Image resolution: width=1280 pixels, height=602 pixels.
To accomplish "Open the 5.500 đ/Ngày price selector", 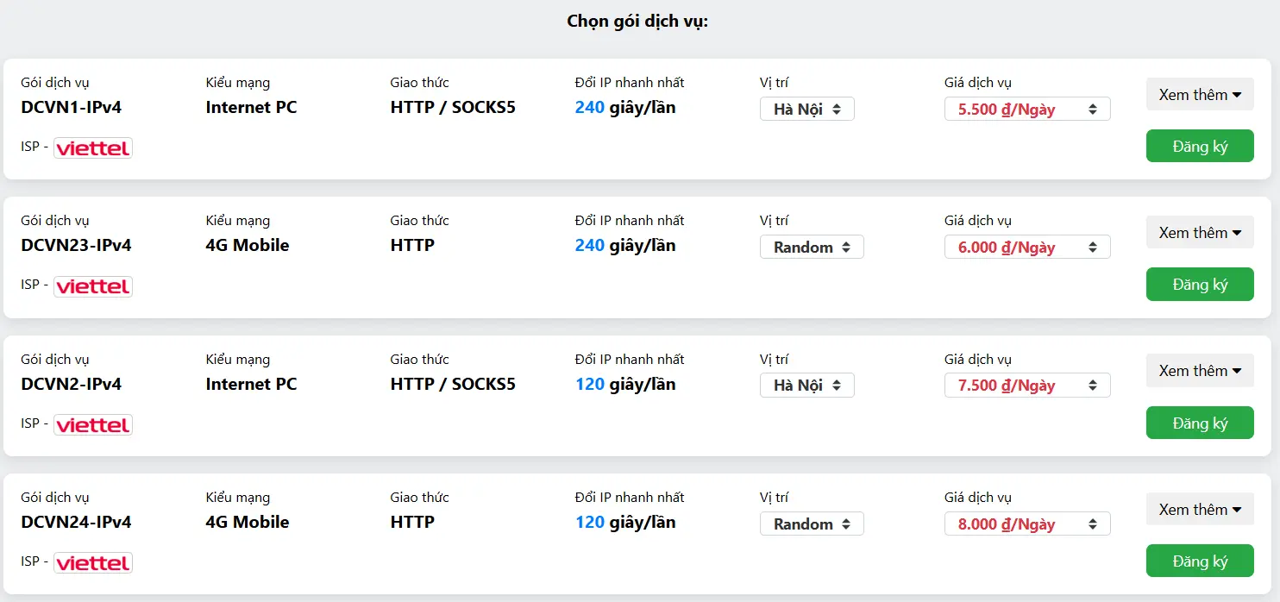I will [x=1026, y=109].
